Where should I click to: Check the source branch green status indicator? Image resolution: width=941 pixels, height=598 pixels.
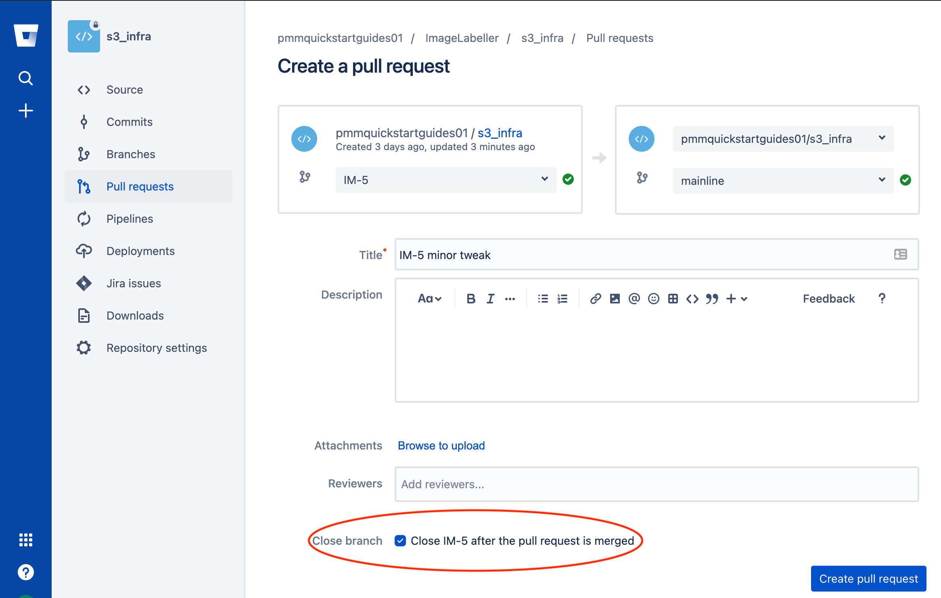[x=568, y=180]
